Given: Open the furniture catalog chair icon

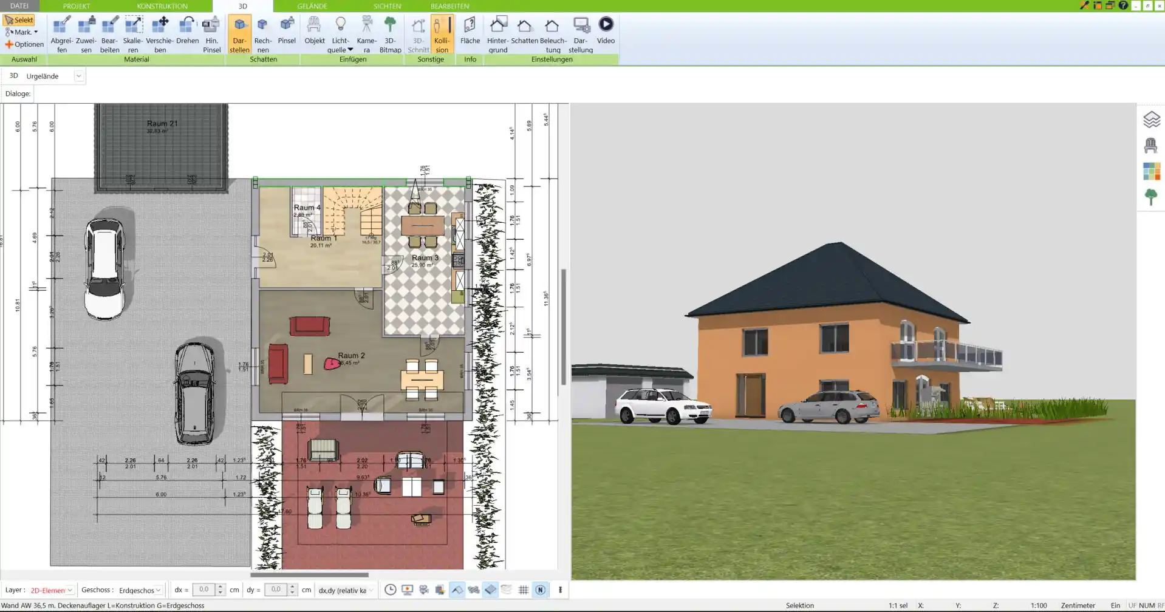Looking at the screenshot, I should click(x=1151, y=145).
